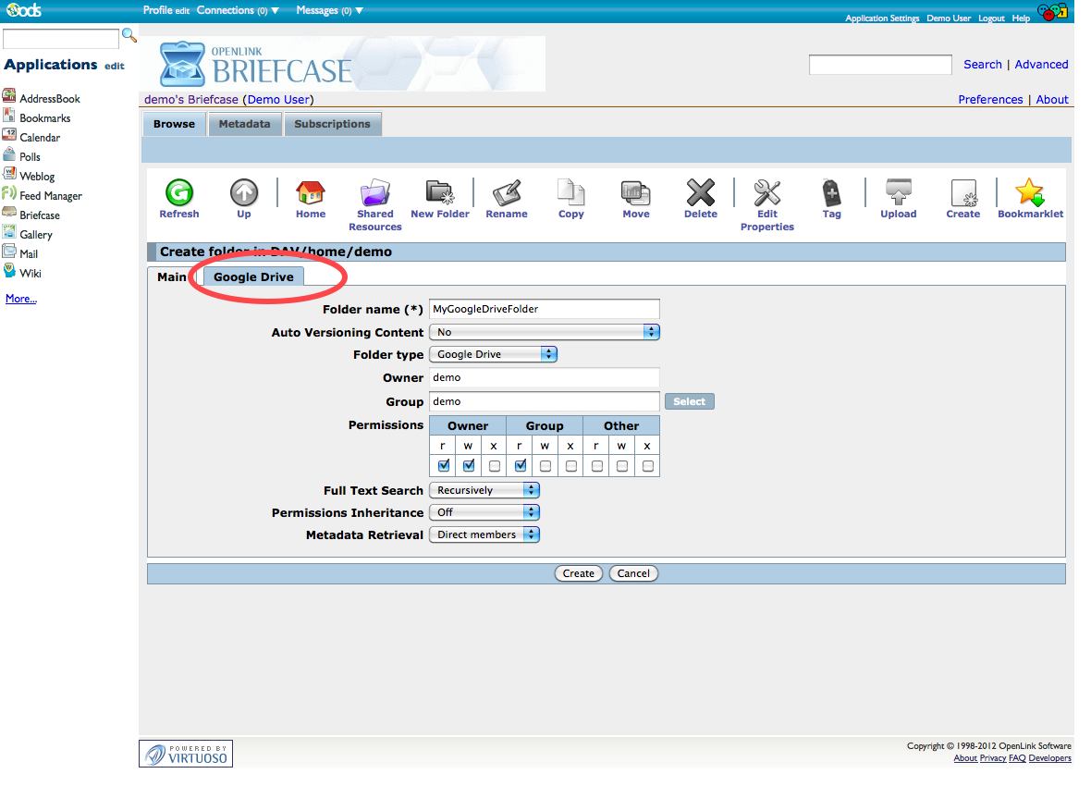
Task: Click the Upload icon
Action: tap(898, 193)
